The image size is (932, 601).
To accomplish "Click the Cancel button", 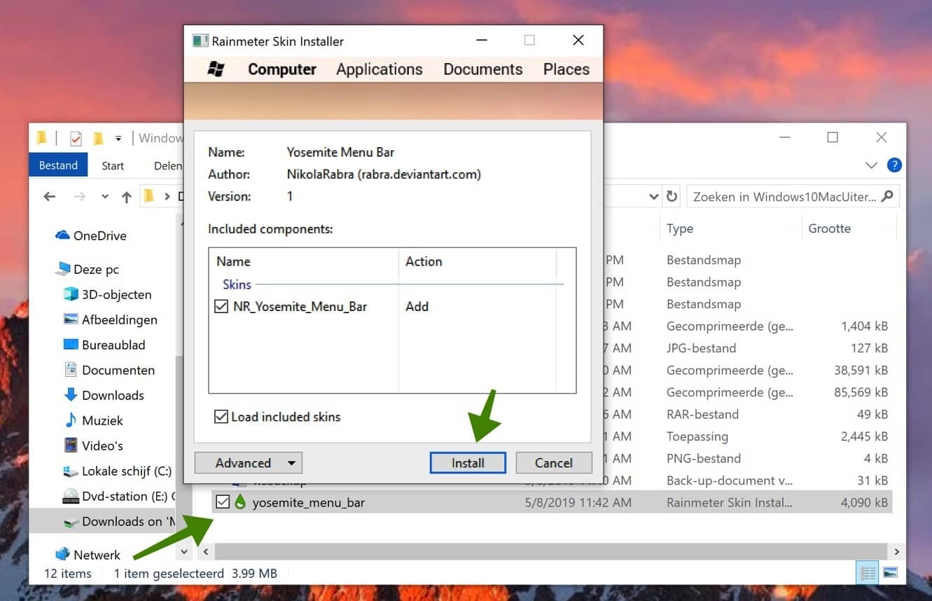I will click(554, 463).
